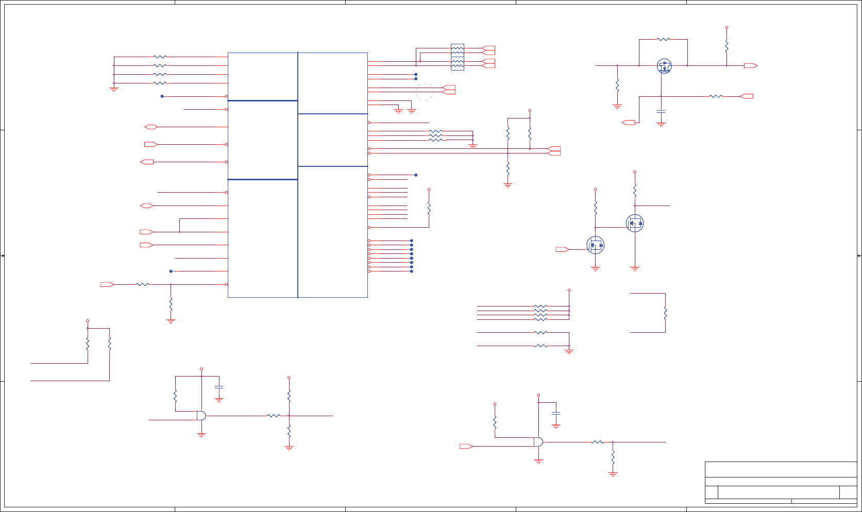Image resolution: width=862 pixels, height=512 pixels.
Task: Select the capacitor under the bypassed MOSFET gate
Action: click(x=661, y=111)
